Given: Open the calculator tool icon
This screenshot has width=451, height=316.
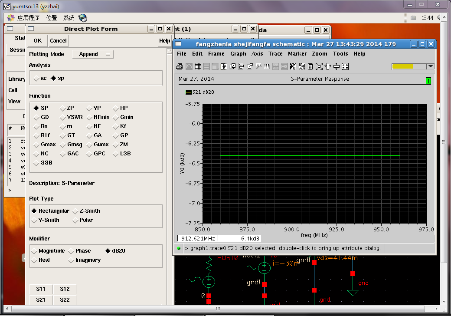Looking at the screenshot, I should click(310, 66).
